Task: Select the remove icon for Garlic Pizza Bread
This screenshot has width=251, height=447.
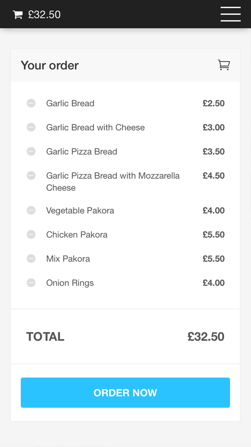Action: 31,151
